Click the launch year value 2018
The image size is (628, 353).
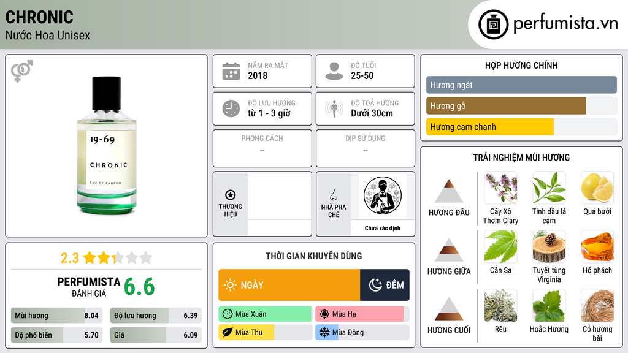click(258, 75)
